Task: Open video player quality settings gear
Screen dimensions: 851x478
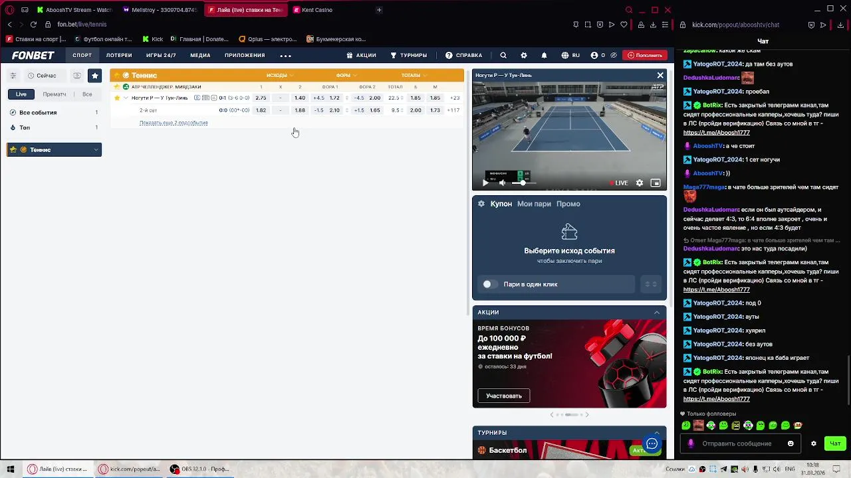Action: click(640, 183)
